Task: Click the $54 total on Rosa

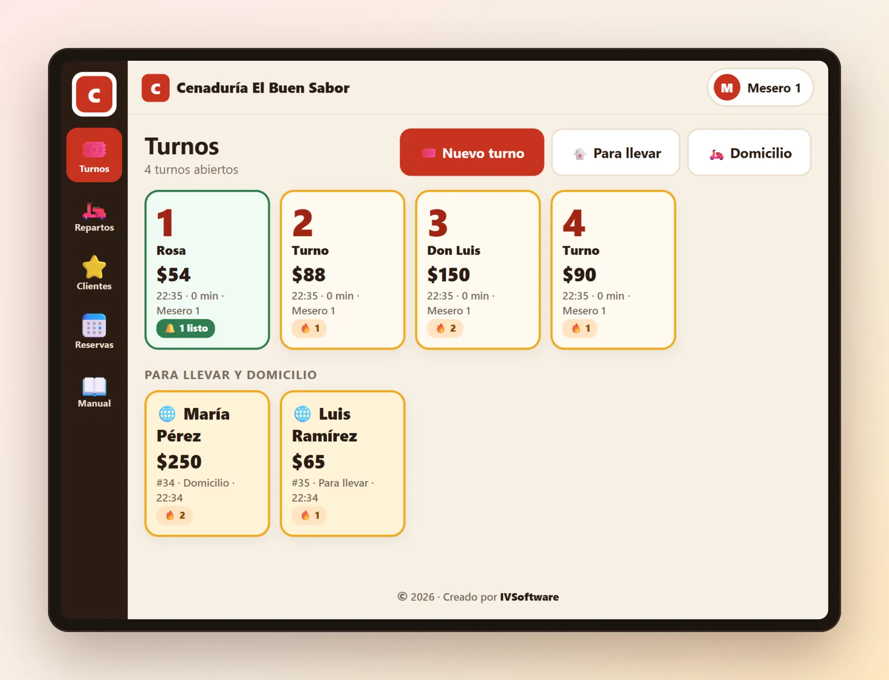Action: coord(173,275)
